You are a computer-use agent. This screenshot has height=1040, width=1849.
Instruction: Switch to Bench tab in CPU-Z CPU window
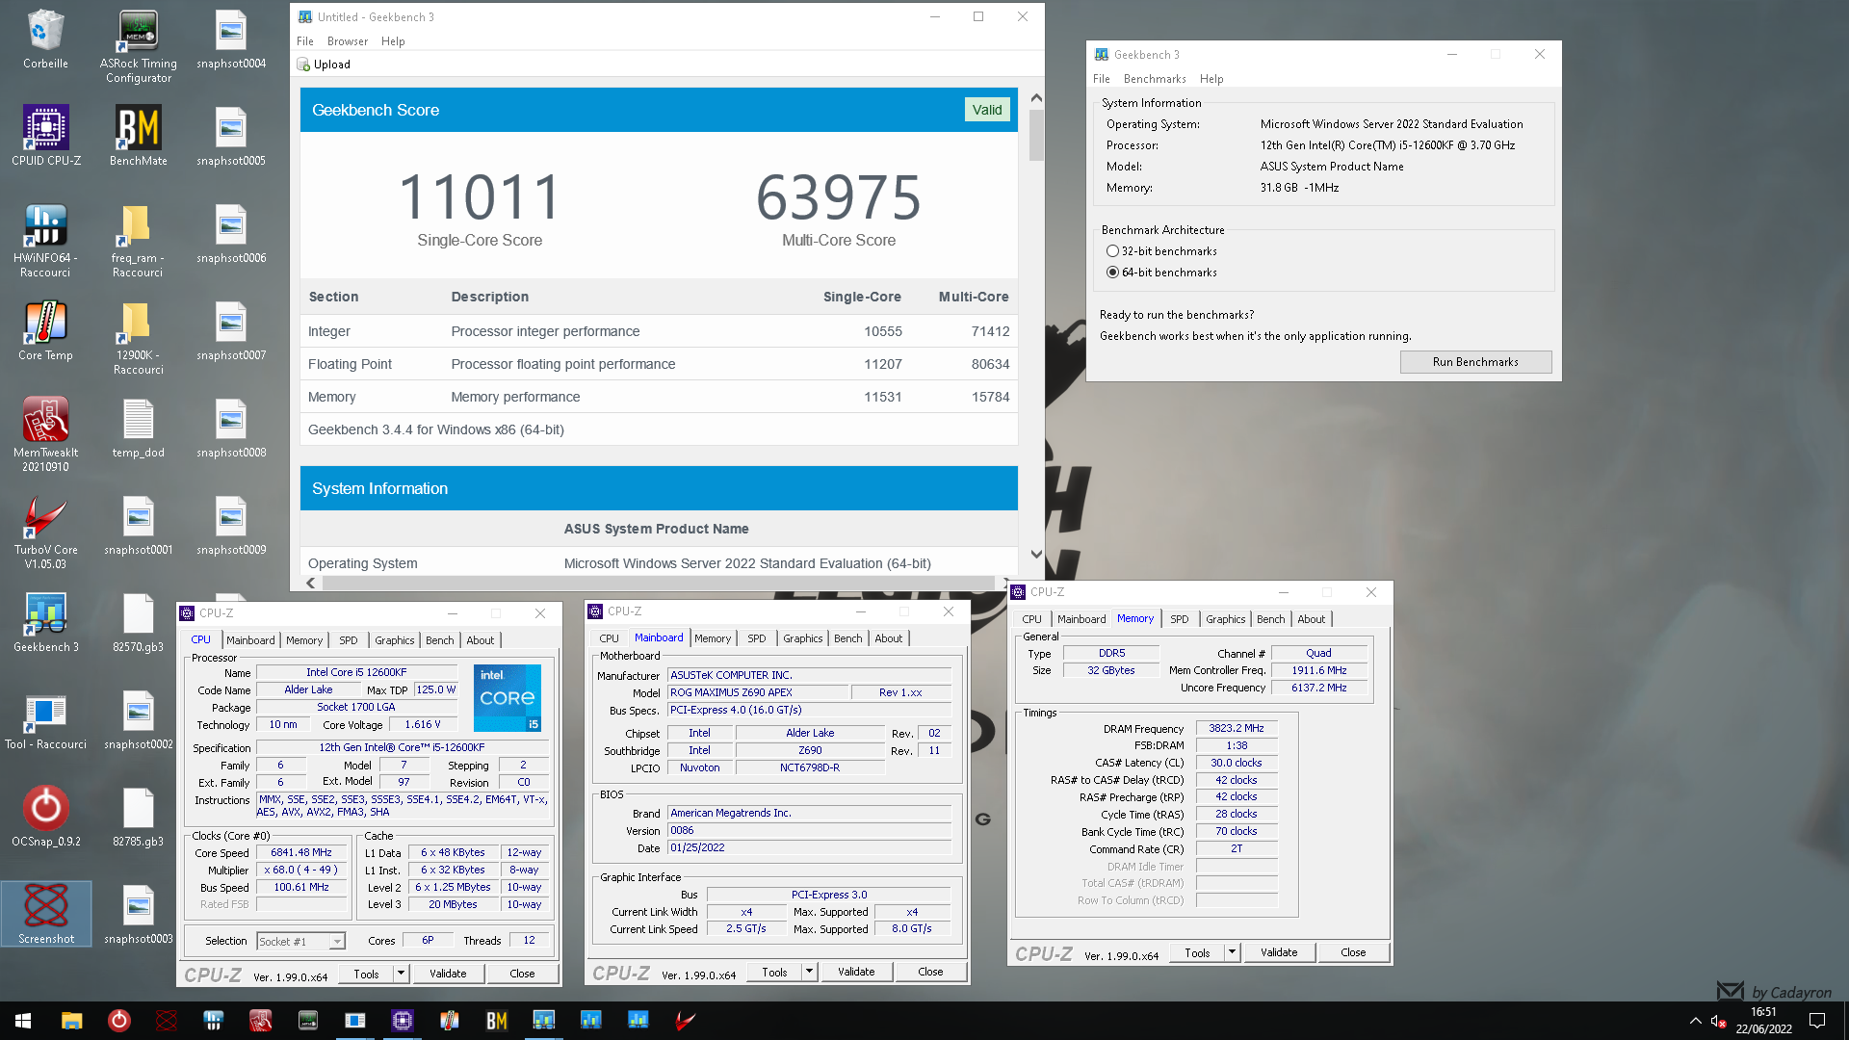click(439, 640)
